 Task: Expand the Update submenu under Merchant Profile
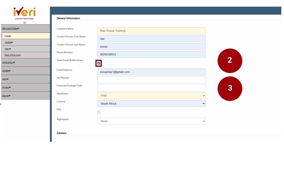point(9,43)
